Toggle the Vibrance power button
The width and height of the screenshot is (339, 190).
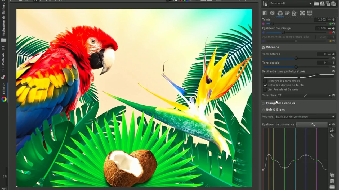(264, 47)
